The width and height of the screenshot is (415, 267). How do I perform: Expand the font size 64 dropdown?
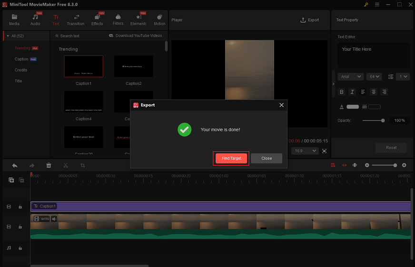click(375, 76)
